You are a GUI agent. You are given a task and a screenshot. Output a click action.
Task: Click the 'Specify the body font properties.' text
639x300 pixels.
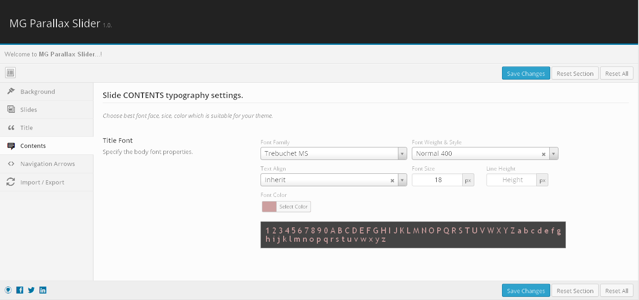coord(148,152)
